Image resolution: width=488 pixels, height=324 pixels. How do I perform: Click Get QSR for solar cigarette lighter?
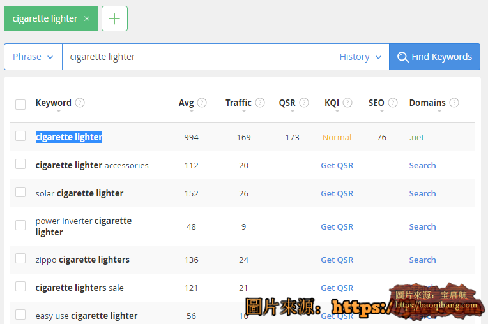click(x=337, y=193)
